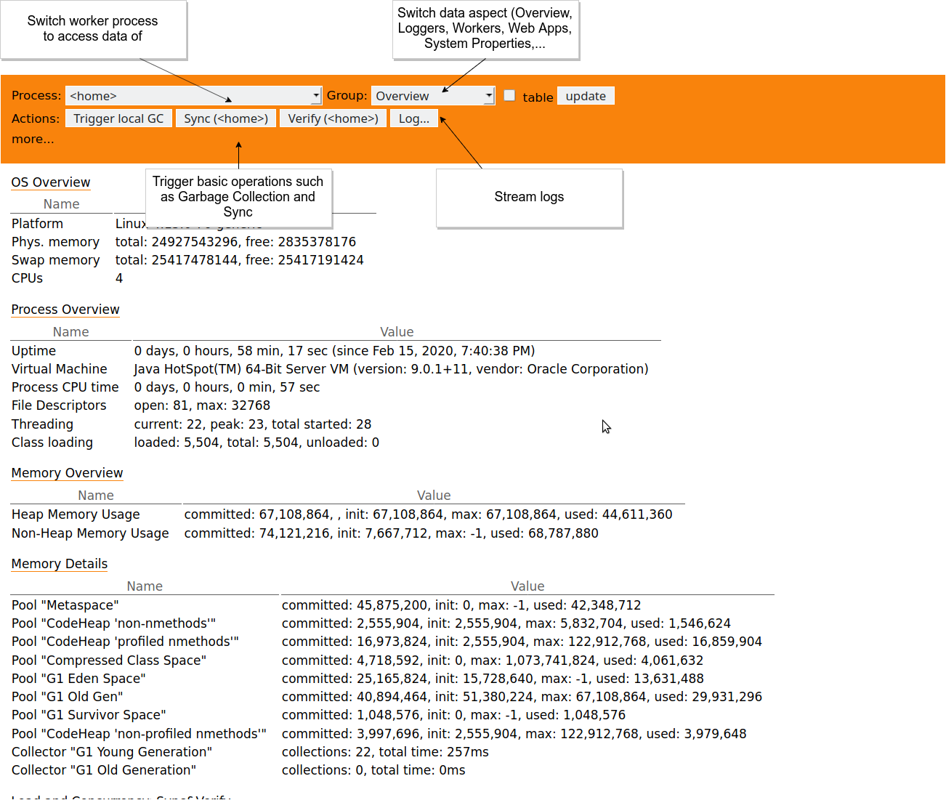Click Pool "CodeHeap 'profiled nmethods'" row label
946x800 pixels.
tap(125, 642)
